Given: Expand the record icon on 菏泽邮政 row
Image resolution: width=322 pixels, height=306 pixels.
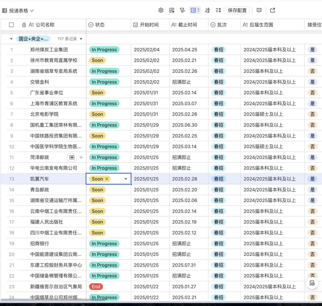Looking at the screenshot, I should 72,158.
